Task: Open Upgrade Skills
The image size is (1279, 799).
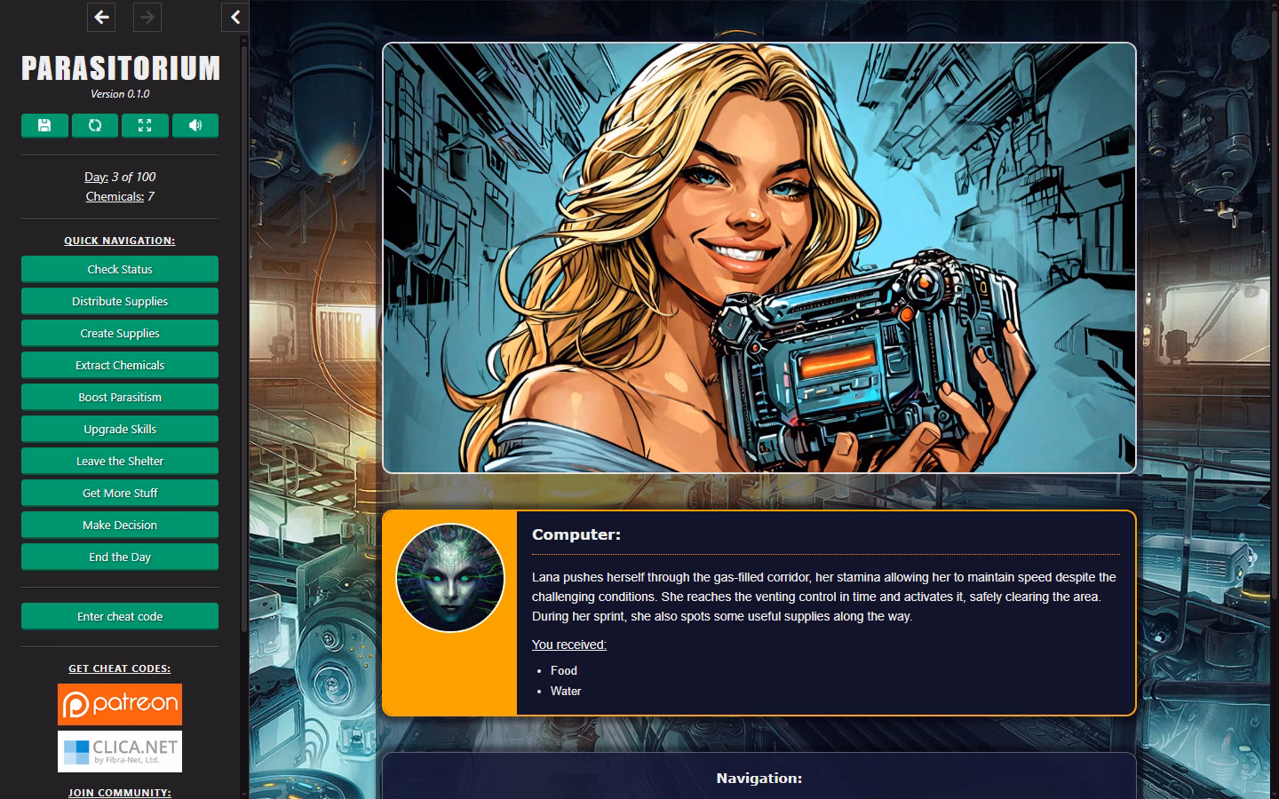Action: tap(120, 429)
